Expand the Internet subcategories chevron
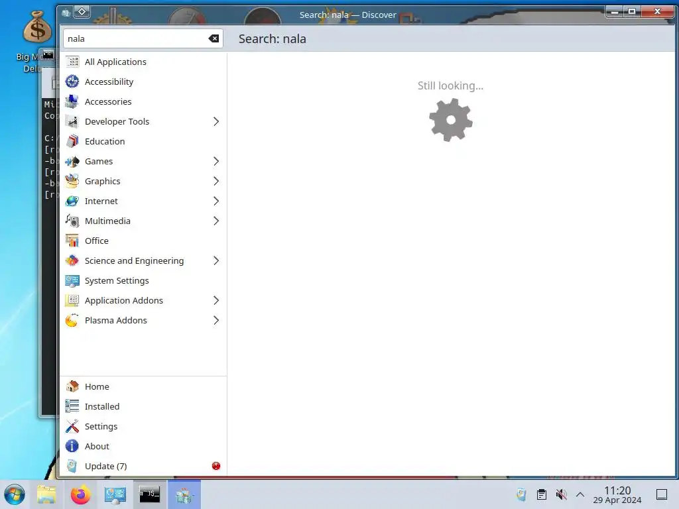 click(x=216, y=201)
